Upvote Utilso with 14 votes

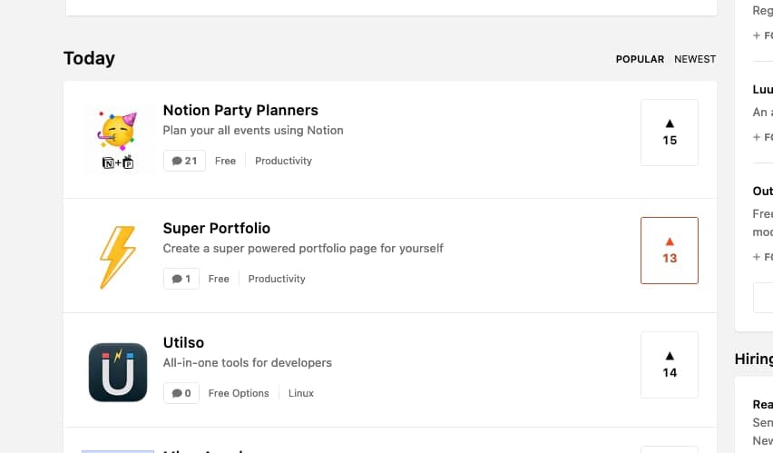[669, 365]
